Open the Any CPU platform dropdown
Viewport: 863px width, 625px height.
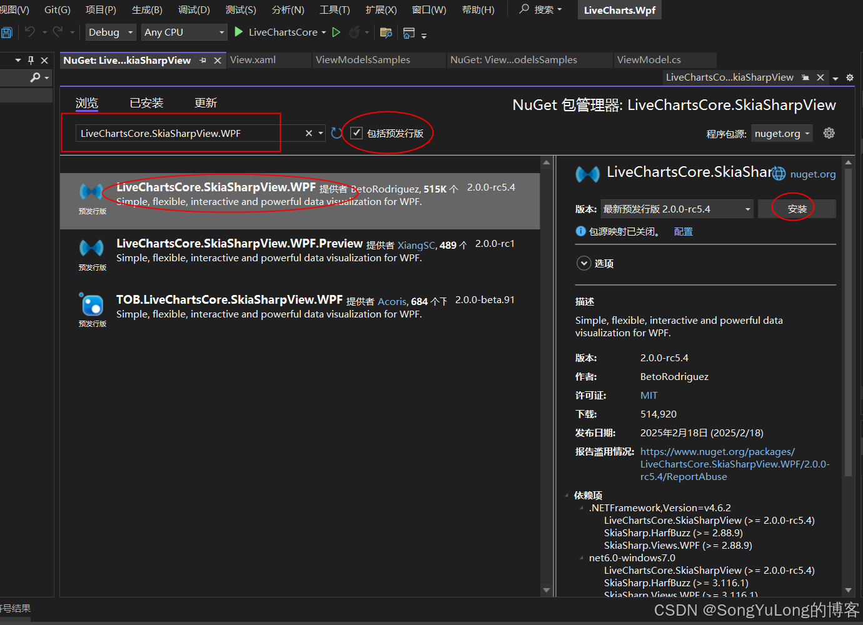(x=184, y=32)
